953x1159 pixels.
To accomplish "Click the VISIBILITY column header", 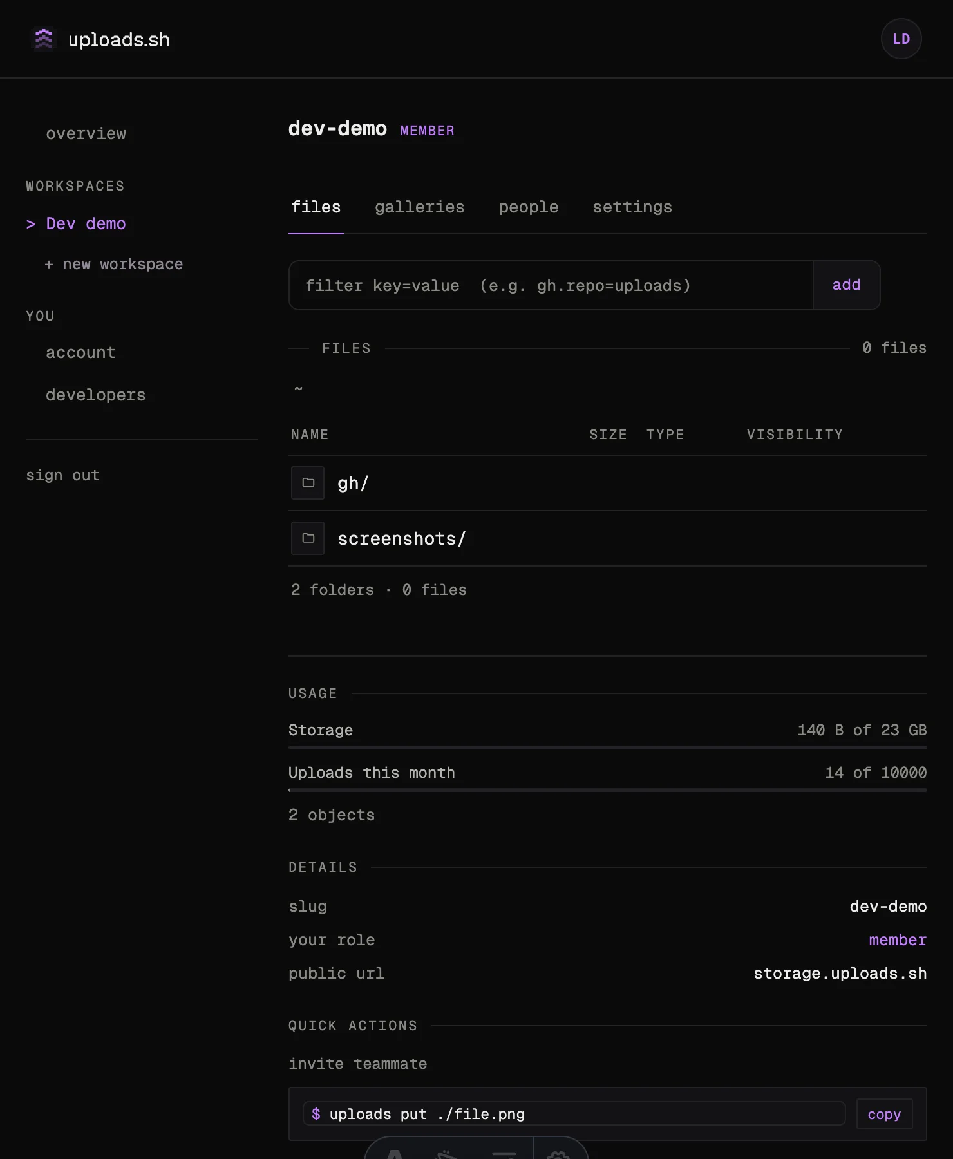I will pos(795,435).
